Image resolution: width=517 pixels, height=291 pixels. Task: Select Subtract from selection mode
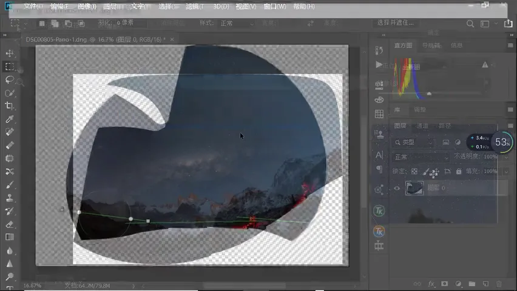[x=68, y=24]
